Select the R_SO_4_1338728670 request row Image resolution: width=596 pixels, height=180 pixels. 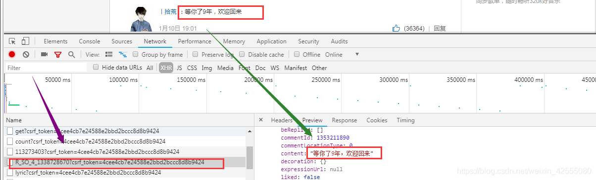click(126, 162)
